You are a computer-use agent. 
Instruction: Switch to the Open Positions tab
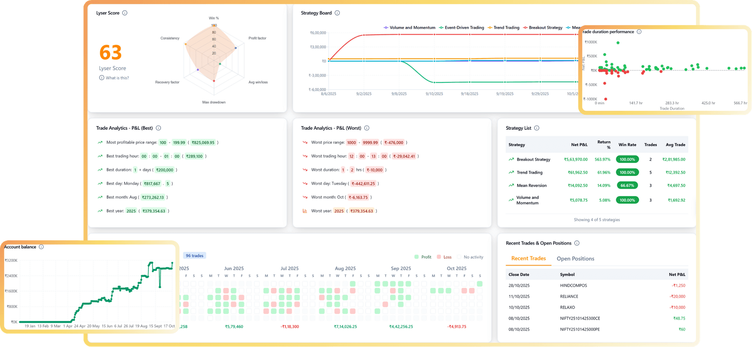click(x=575, y=259)
